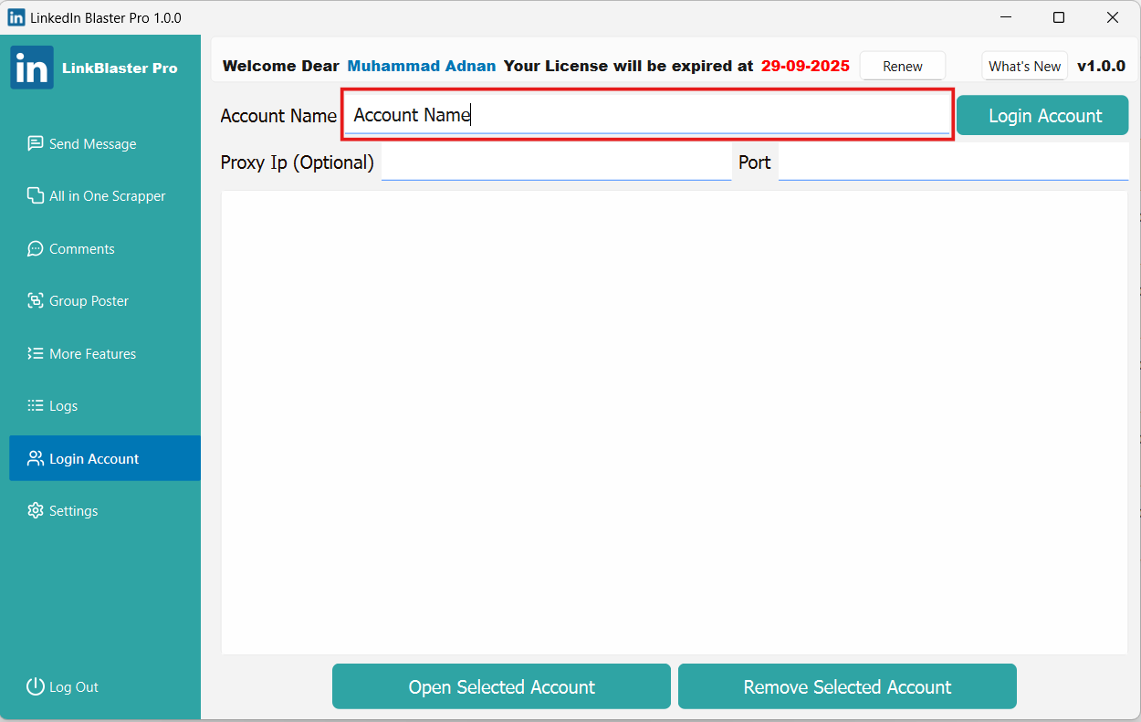Focus the Account Name text field

647,115
